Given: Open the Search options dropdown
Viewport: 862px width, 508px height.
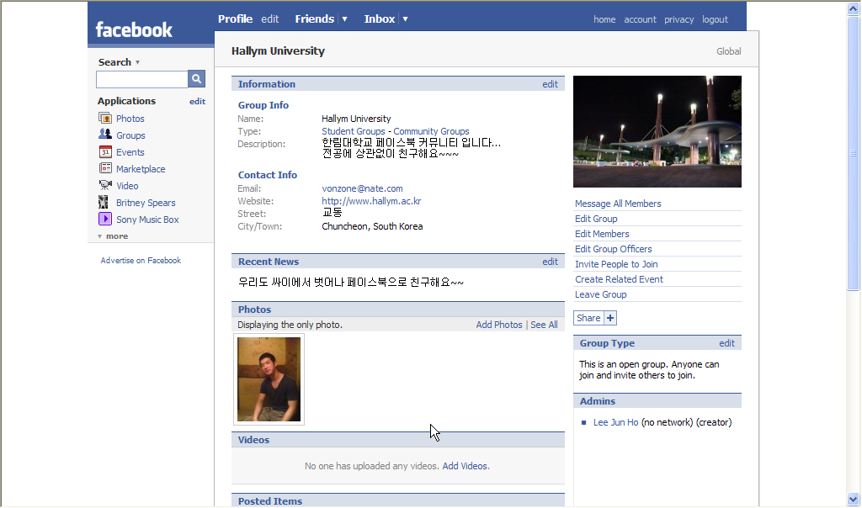Looking at the screenshot, I should click(x=137, y=62).
